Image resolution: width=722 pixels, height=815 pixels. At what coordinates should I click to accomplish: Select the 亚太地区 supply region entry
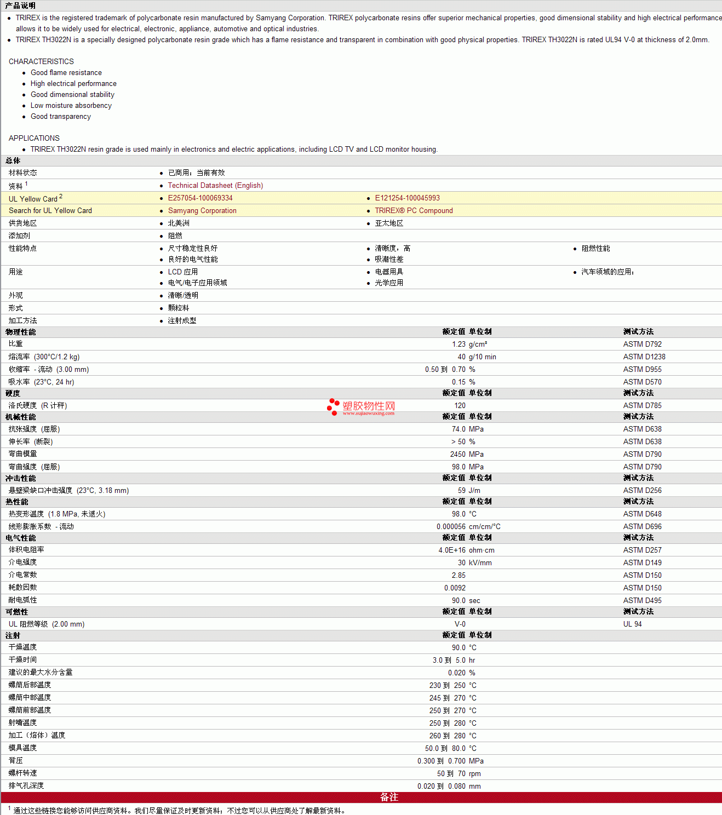[389, 223]
